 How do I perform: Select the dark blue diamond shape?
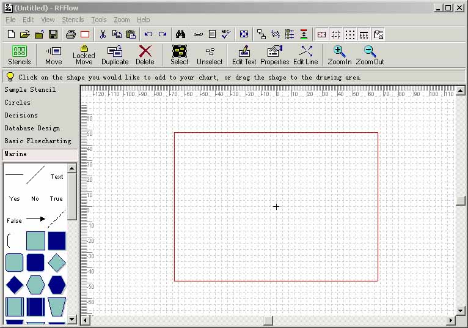pos(15,285)
